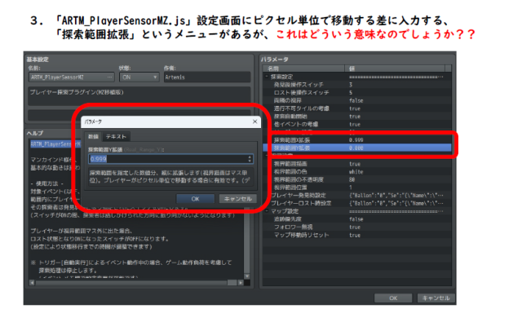Open the plugin name selector (…) next to ARTM_PlayerSensorMZ
The width and height of the screenshot is (522, 331).
tap(109, 77)
